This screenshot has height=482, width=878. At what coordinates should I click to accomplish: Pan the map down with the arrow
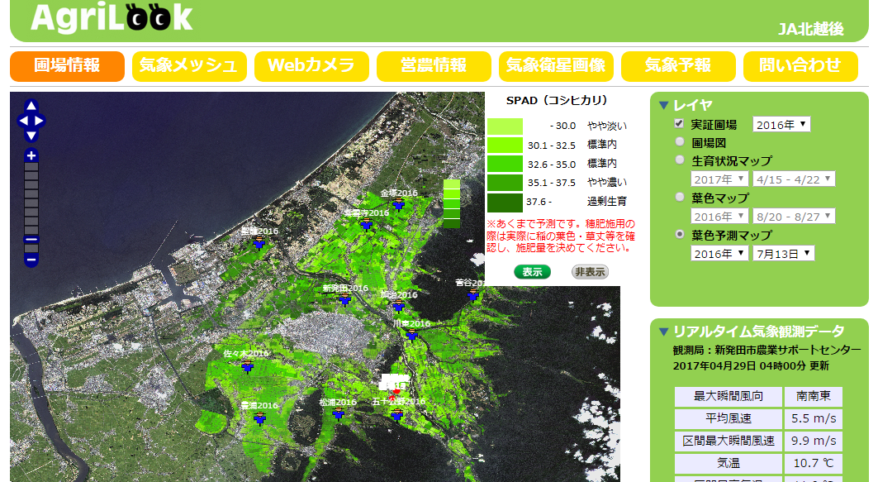click(31, 136)
